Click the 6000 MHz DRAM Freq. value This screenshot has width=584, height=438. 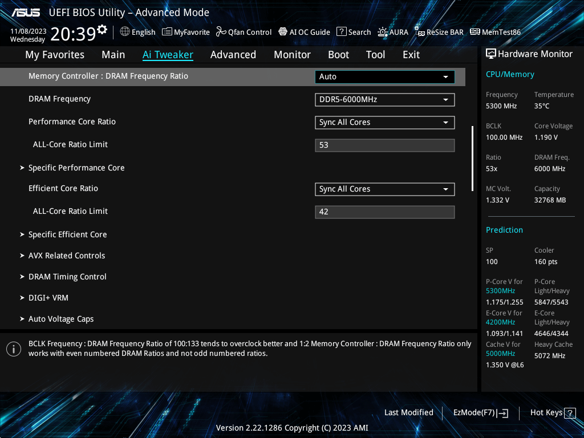550,169
